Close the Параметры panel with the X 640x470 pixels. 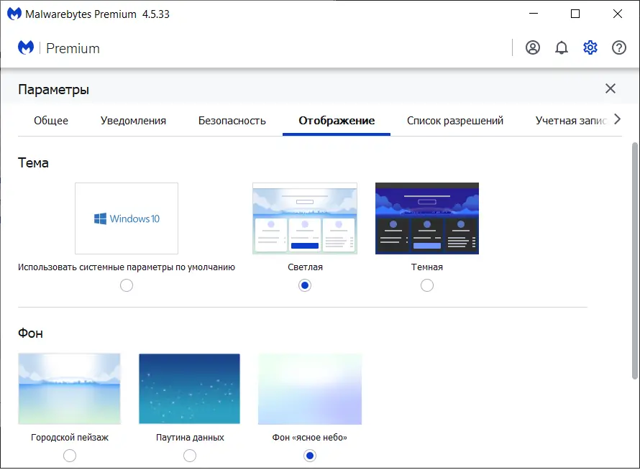(611, 88)
